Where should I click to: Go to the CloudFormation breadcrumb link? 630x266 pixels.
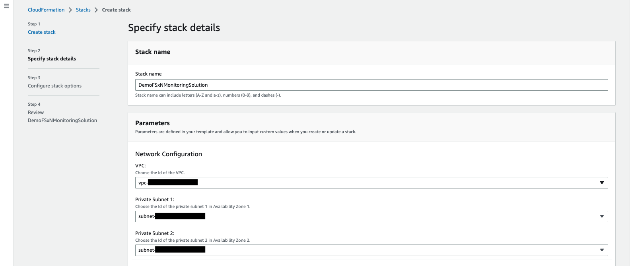pos(46,10)
